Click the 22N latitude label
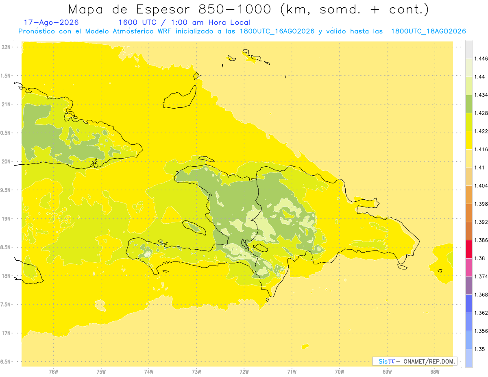Viewport: 488px width, 377px height. 6,47
